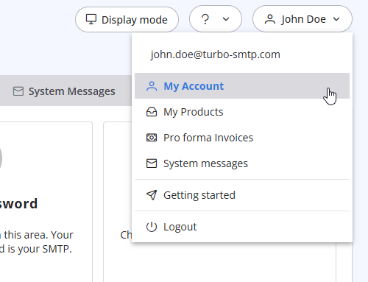Image resolution: width=368 pixels, height=282 pixels.
Task: Open Getting started menu entry
Action: coord(242,195)
